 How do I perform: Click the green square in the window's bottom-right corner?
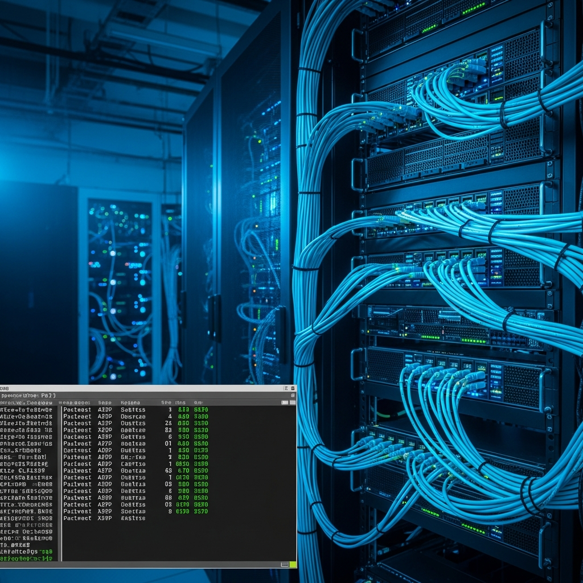coord(293,564)
